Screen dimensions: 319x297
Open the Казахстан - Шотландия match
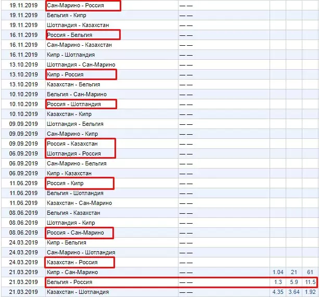(x=78, y=292)
